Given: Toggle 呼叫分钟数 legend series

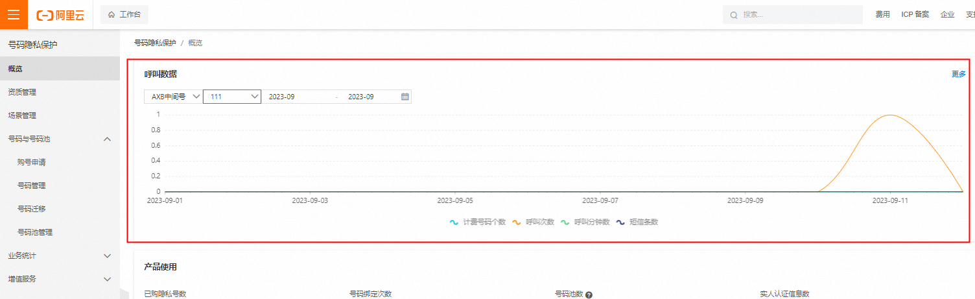Looking at the screenshot, I should (585, 222).
